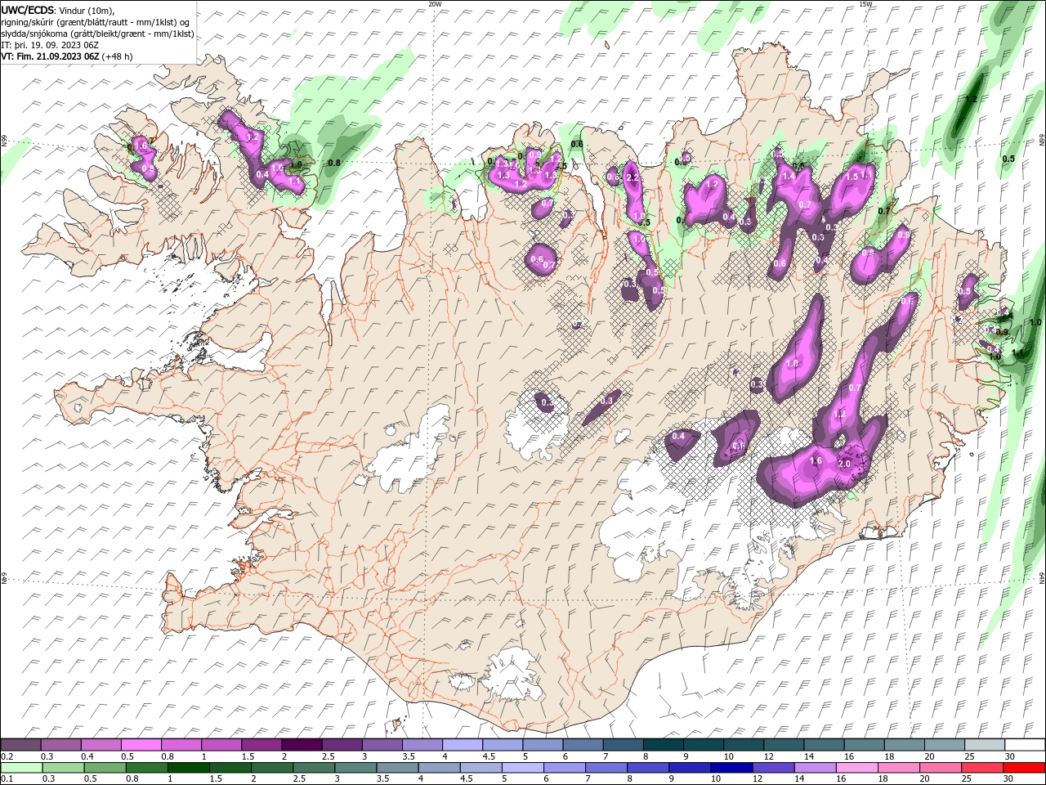Screen dimensions: 1046x785
Task: Select upper legend dark teal swatch at 8
Action: [664, 745]
